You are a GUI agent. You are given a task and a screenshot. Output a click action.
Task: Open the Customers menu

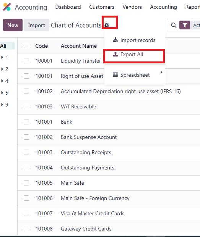click(x=102, y=7)
